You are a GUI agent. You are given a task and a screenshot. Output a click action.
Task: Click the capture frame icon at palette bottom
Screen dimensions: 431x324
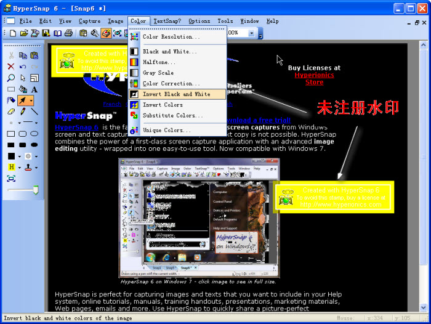(x=11, y=179)
